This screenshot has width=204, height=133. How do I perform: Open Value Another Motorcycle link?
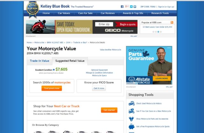click(111, 50)
